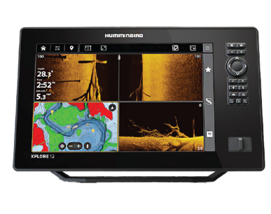This screenshot has height=214, width=271.
Task: Push the physical Menu key beside Home
Action: tap(241, 45)
